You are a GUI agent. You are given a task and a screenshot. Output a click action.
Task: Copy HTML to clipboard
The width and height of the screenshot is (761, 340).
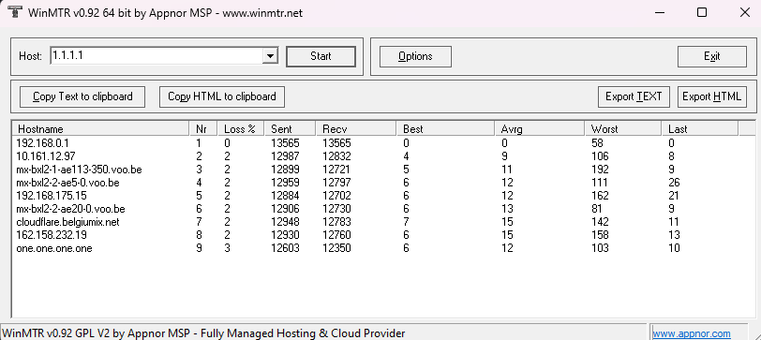[x=222, y=96]
